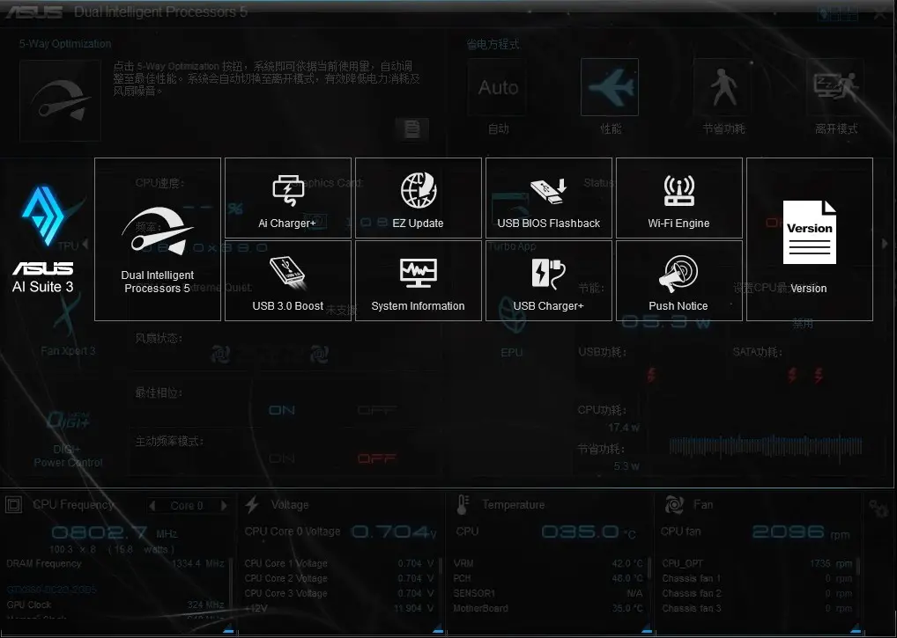Open monitor settings gear beside Fan panel
Screen dimensions: 897x638
click(x=878, y=508)
